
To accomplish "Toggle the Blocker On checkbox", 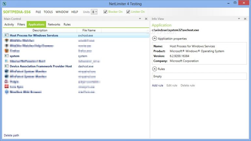I will (105, 12).
